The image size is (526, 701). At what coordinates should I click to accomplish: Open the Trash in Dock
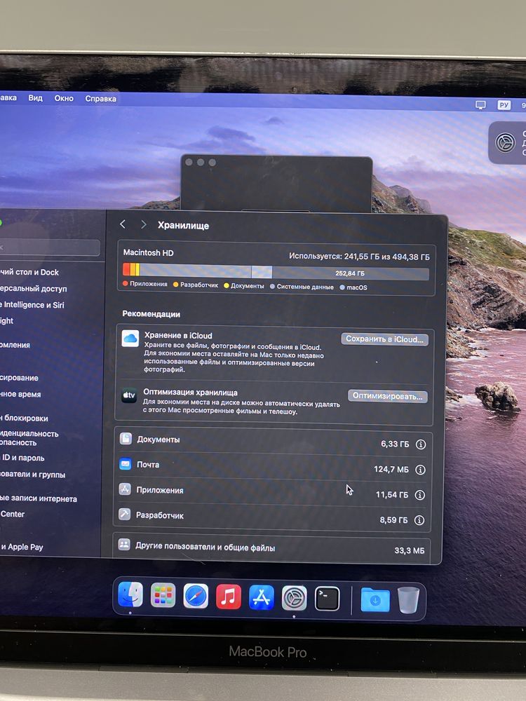[408, 601]
